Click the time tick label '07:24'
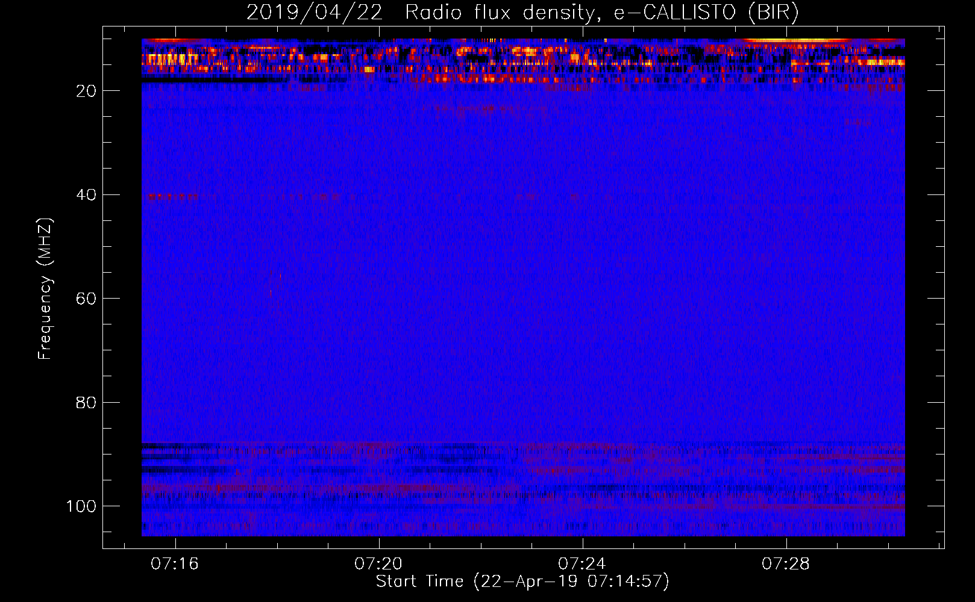975x602 pixels. [582, 564]
